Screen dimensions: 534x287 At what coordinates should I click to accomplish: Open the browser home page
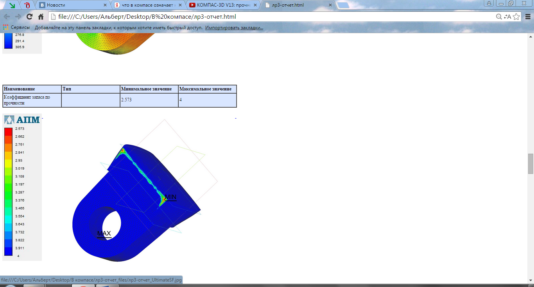tap(41, 17)
